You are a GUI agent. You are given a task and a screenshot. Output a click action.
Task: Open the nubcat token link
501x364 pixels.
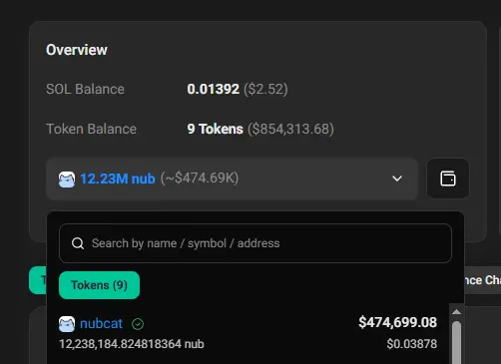click(x=101, y=324)
